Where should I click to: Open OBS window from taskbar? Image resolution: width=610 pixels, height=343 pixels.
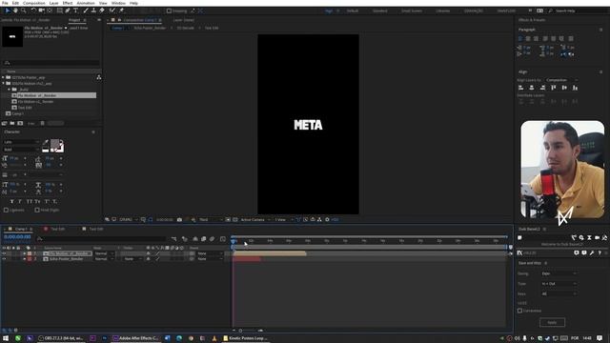click(61, 338)
